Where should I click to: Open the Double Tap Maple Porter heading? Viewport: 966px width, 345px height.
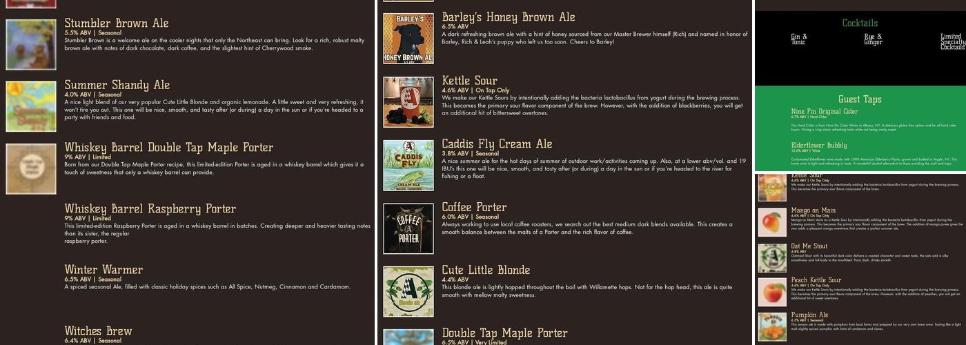(x=504, y=333)
